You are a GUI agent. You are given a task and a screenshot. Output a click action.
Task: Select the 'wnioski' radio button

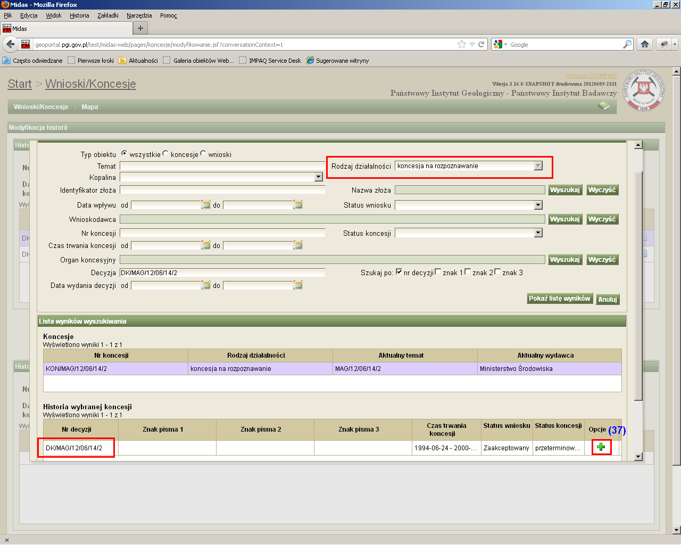point(203,153)
